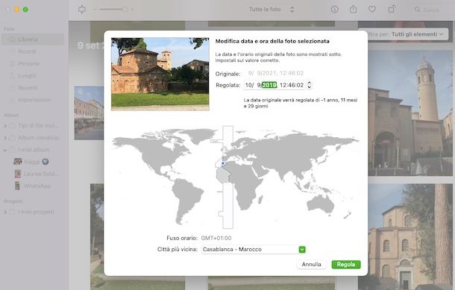Click the Originale date value
The image size is (455, 290).
pos(276,73)
